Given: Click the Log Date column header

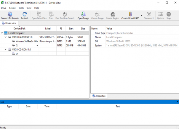Looking at the screenshot, I should (x=28, y=106).
